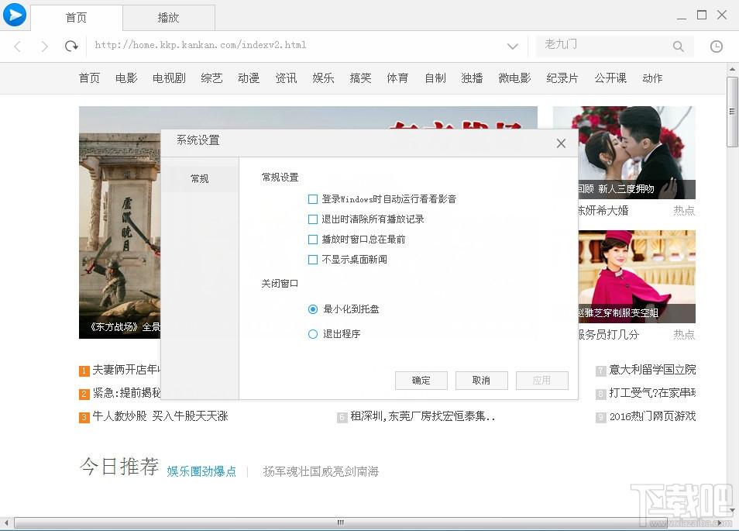739x531 pixels.
Task: Click the left arrow of horizontal scrollbar
Action: click(7, 522)
